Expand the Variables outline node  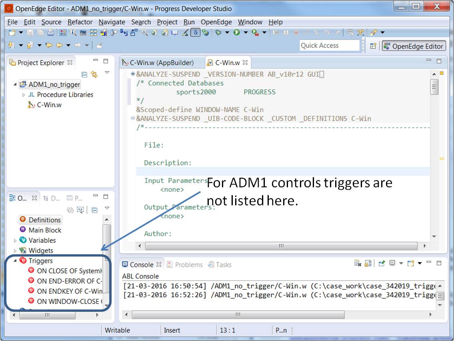click(15, 241)
